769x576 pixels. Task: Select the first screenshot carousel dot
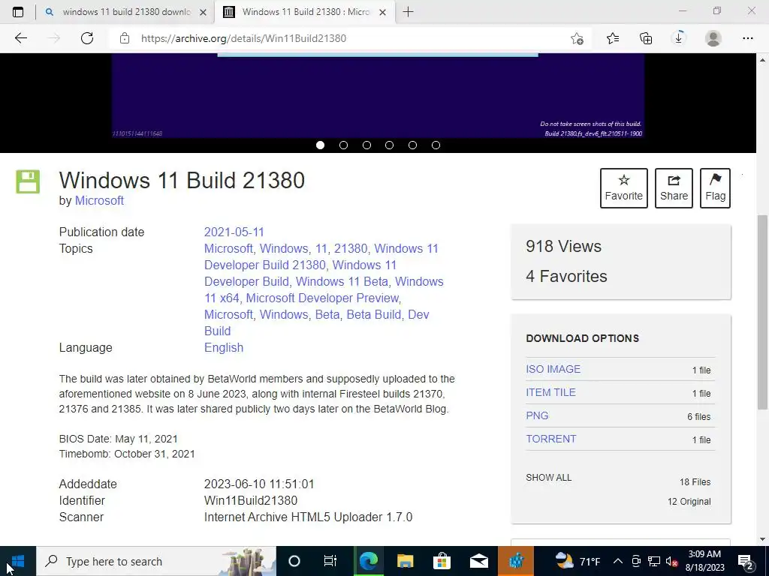point(320,145)
